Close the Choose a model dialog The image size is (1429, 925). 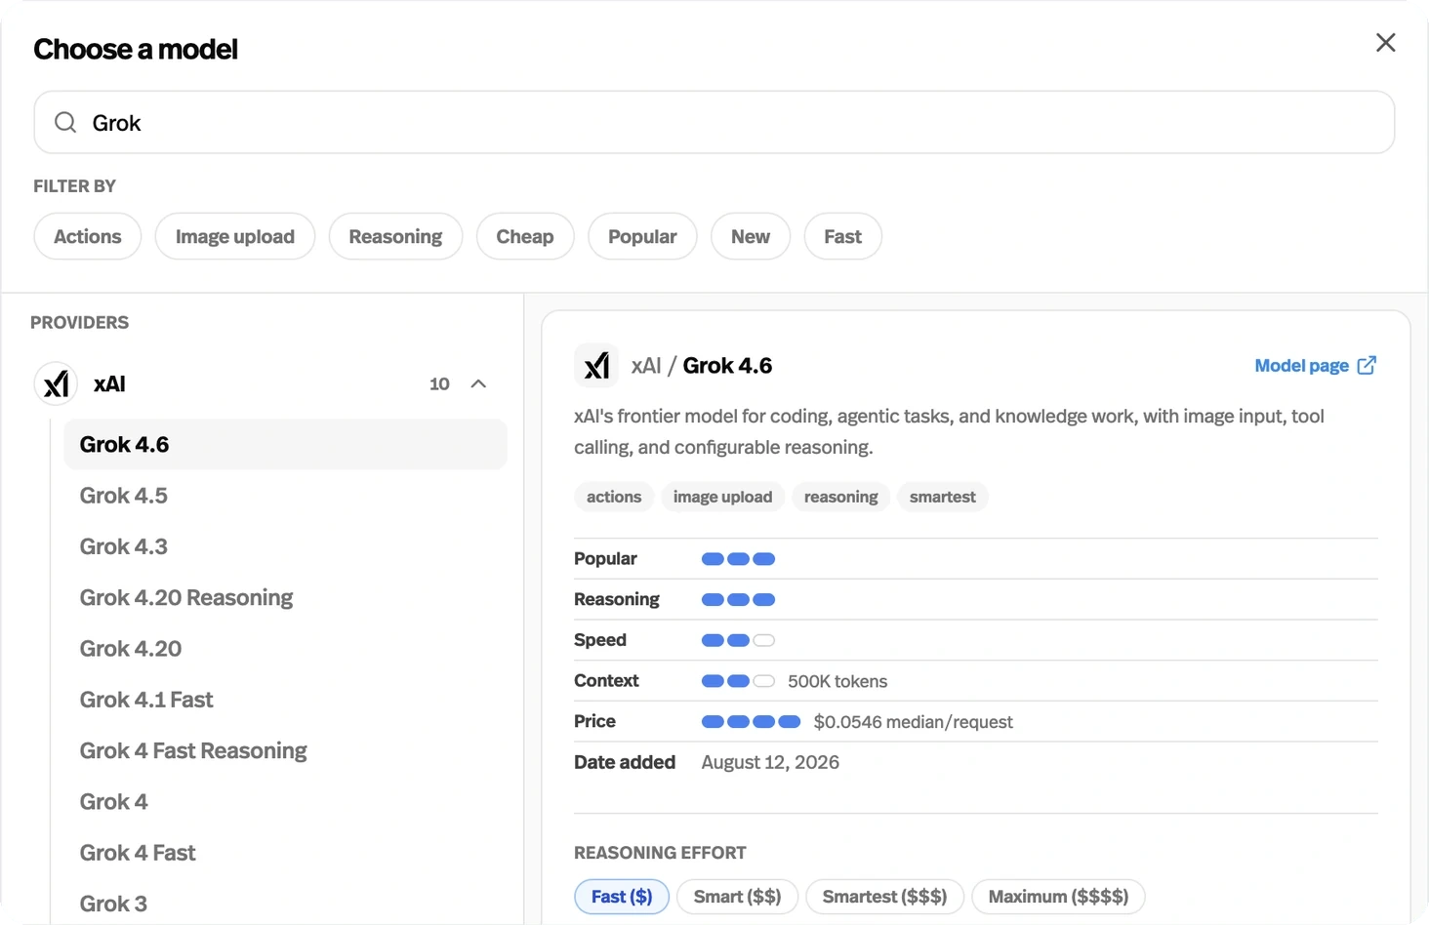tap(1385, 43)
